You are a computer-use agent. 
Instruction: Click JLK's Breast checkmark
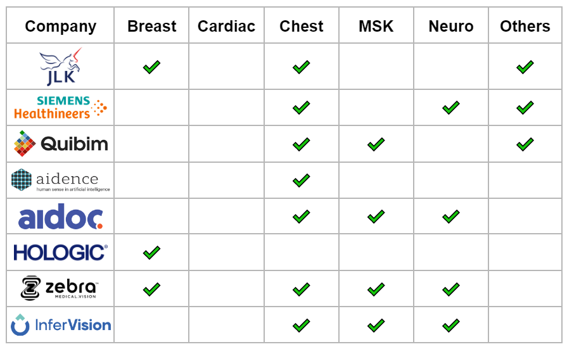coord(151,67)
